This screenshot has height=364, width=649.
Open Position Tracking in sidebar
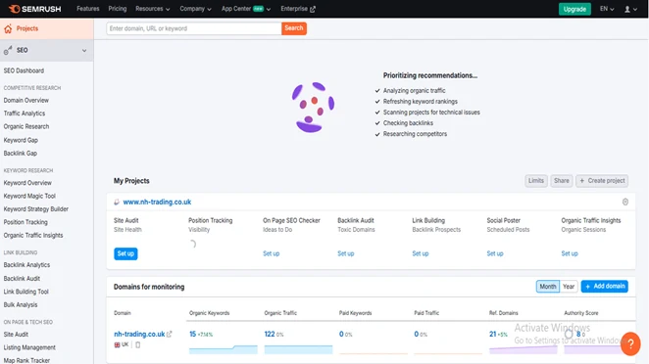pyautogui.click(x=25, y=222)
